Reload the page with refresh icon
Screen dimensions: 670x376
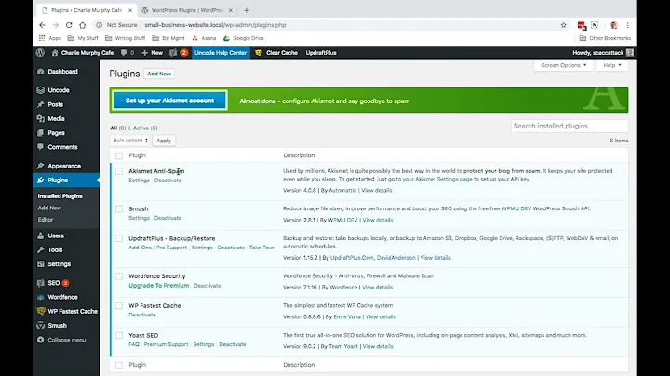coord(69,25)
